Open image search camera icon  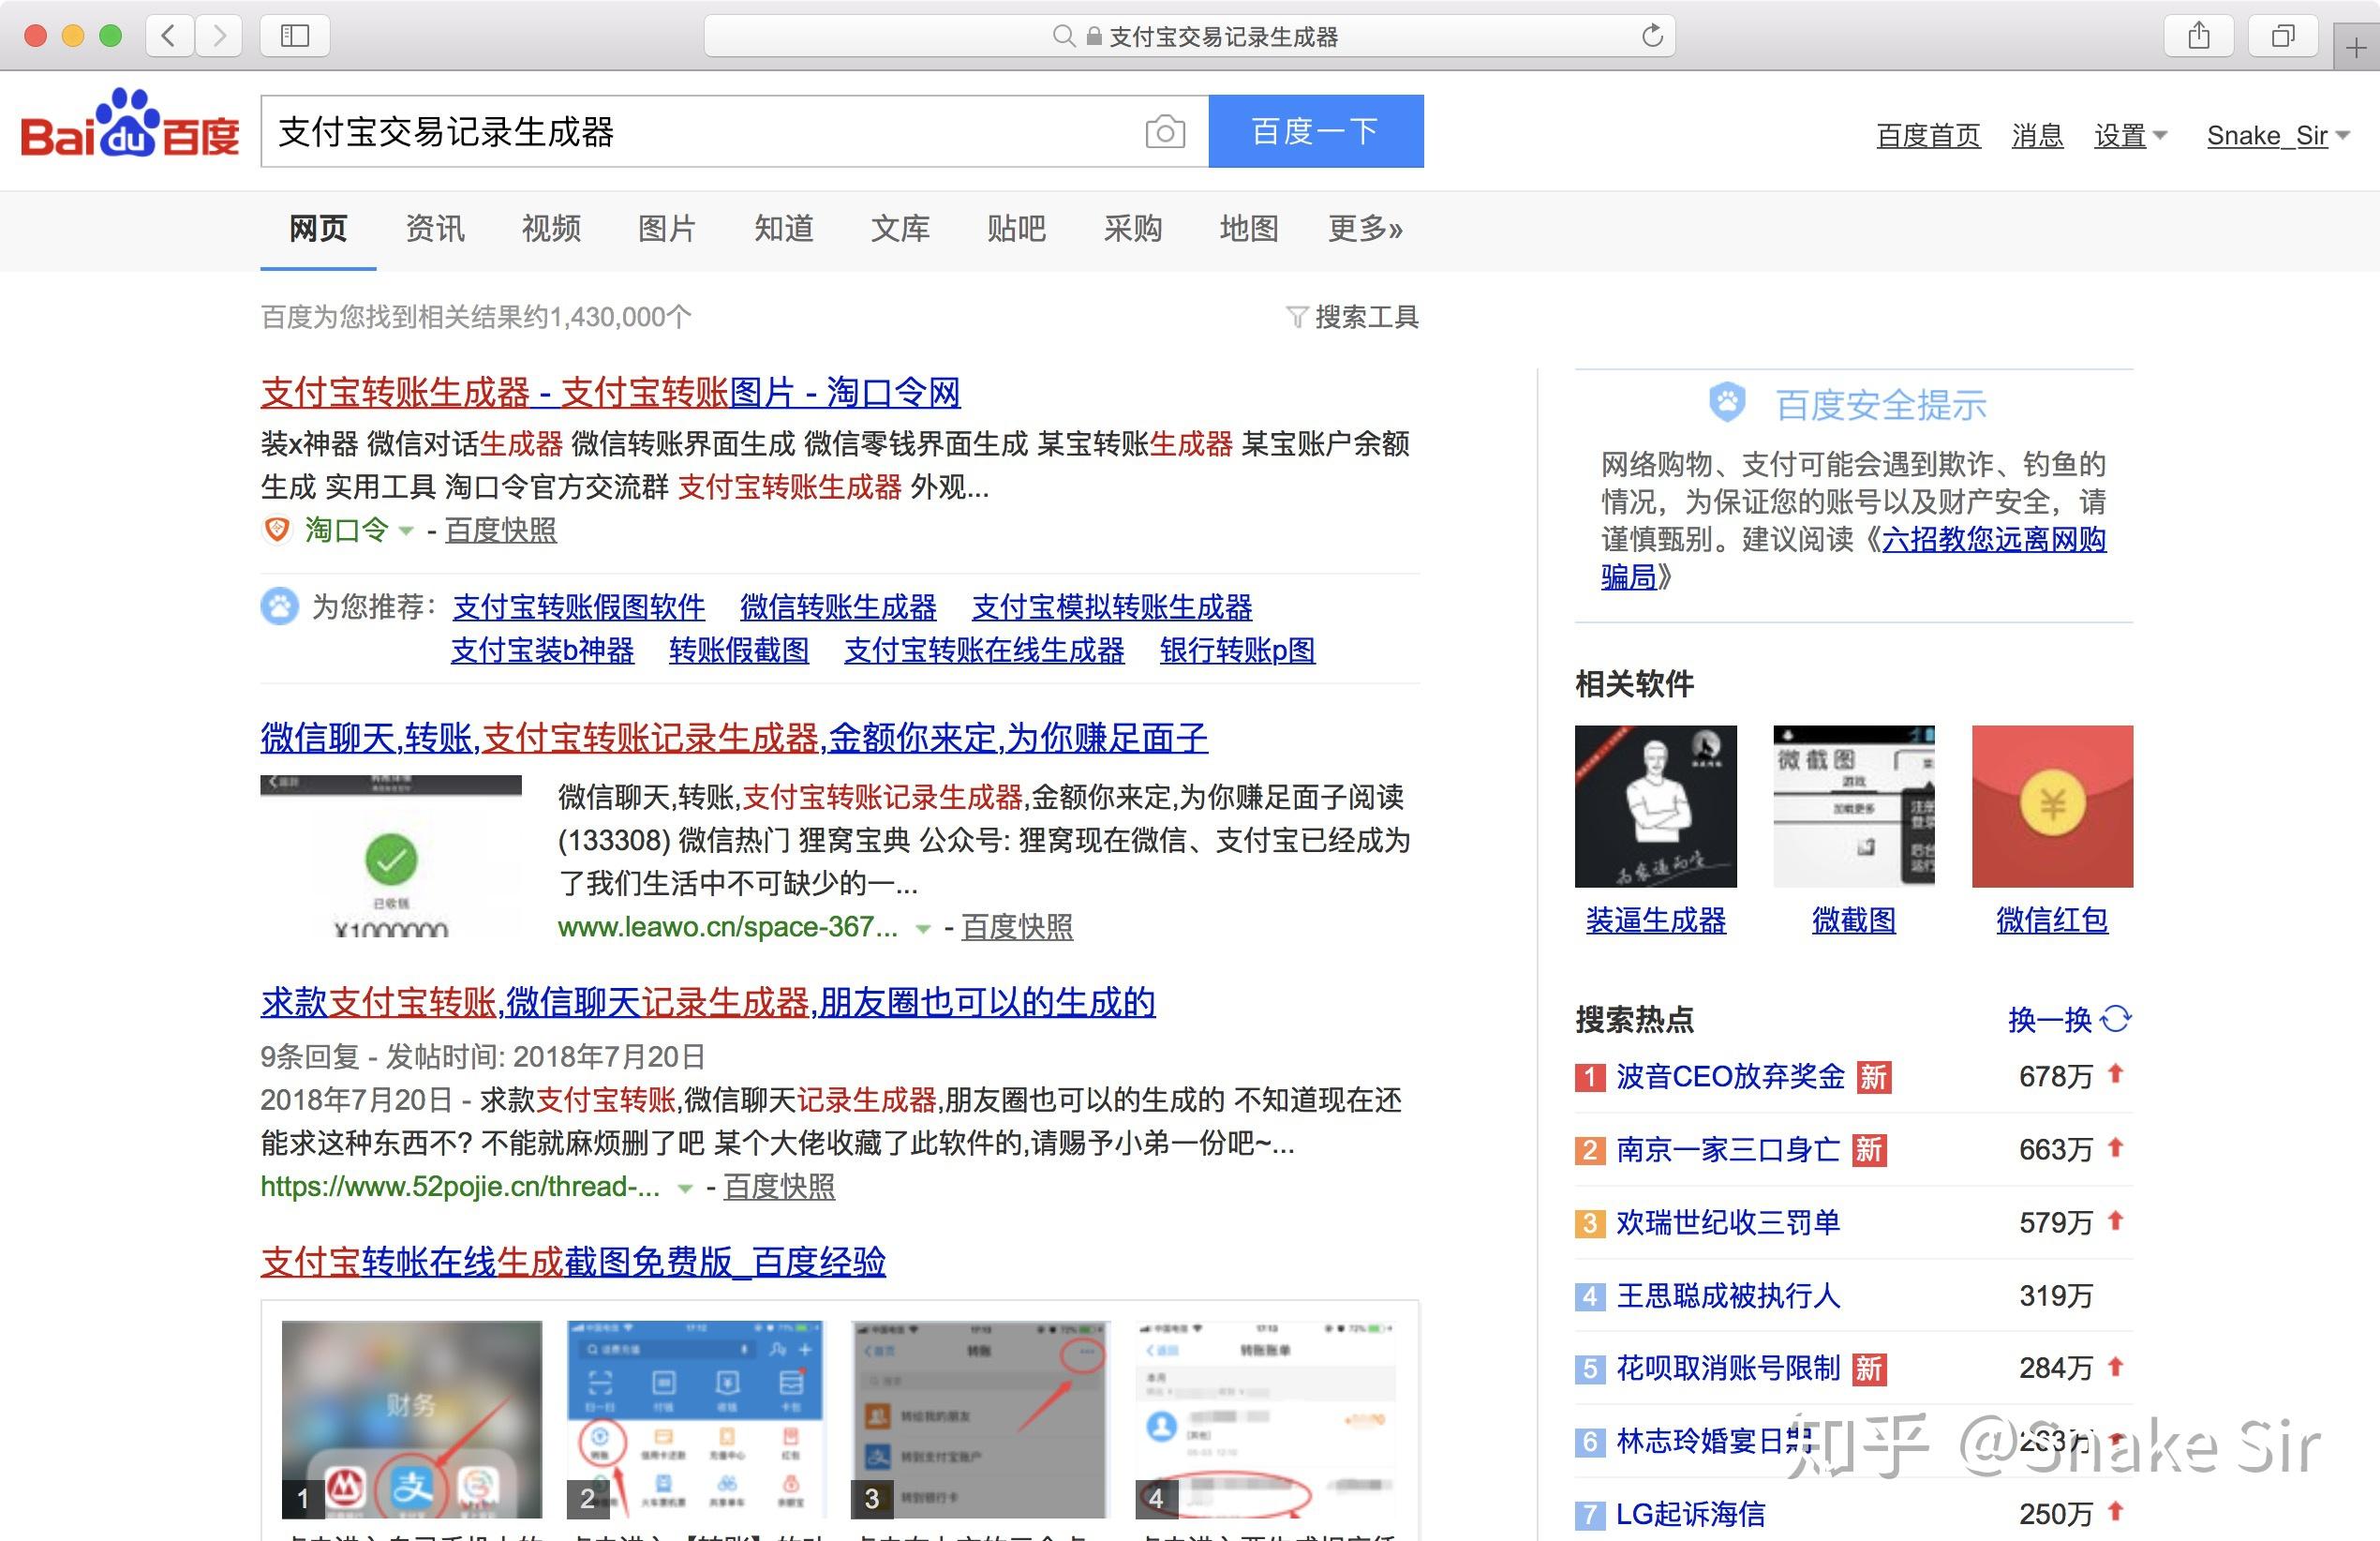pyautogui.click(x=1165, y=131)
